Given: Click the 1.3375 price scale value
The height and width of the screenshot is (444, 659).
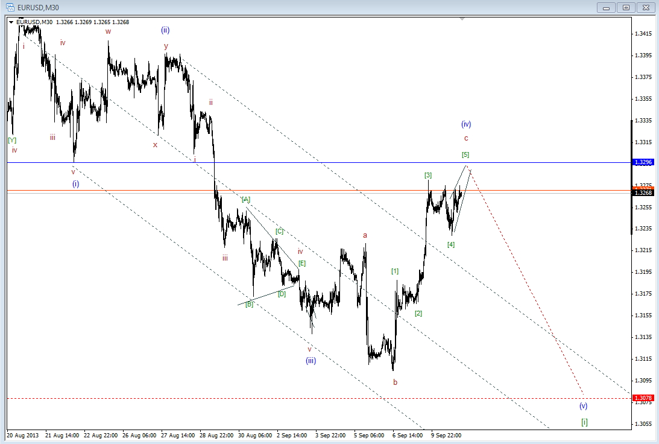Looking at the screenshot, I should click(x=643, y=77).
